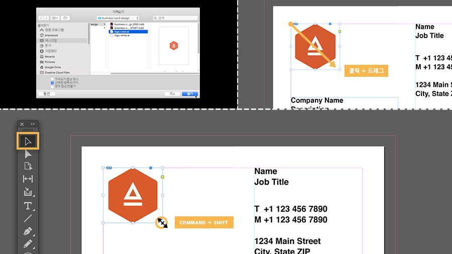
Task: Click the blue anchor square on lower logo frame
Action: pyautogui.click(x=151, y=168)
